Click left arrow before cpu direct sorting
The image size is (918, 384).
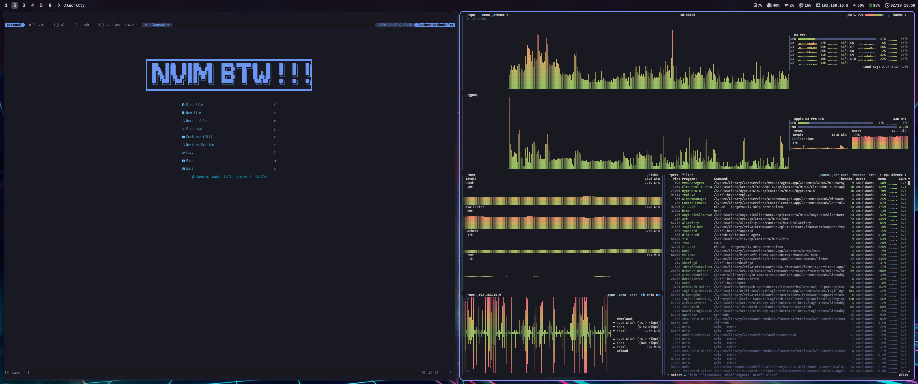pos(881,175)
